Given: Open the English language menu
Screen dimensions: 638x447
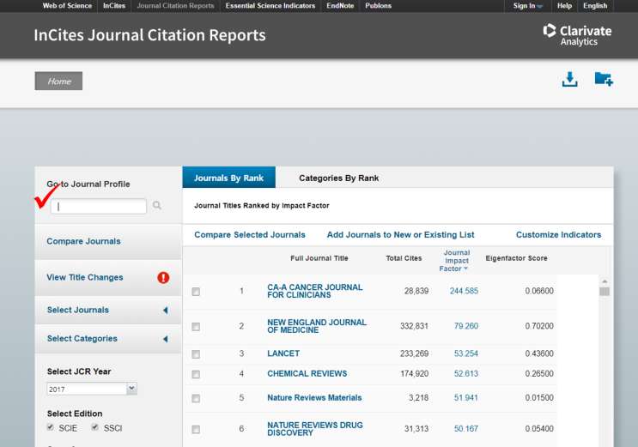Looking at the screenshot, I should (x=595, y=6).
